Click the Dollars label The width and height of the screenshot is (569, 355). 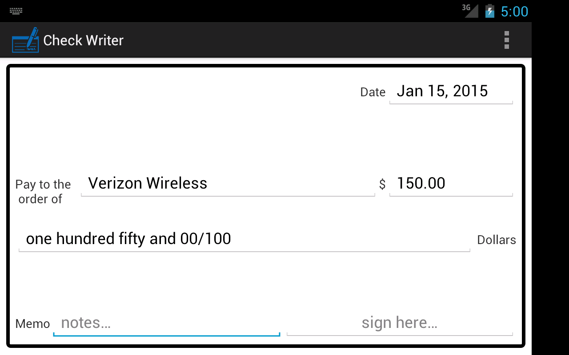pyautogui.click(x=496, y=240)
